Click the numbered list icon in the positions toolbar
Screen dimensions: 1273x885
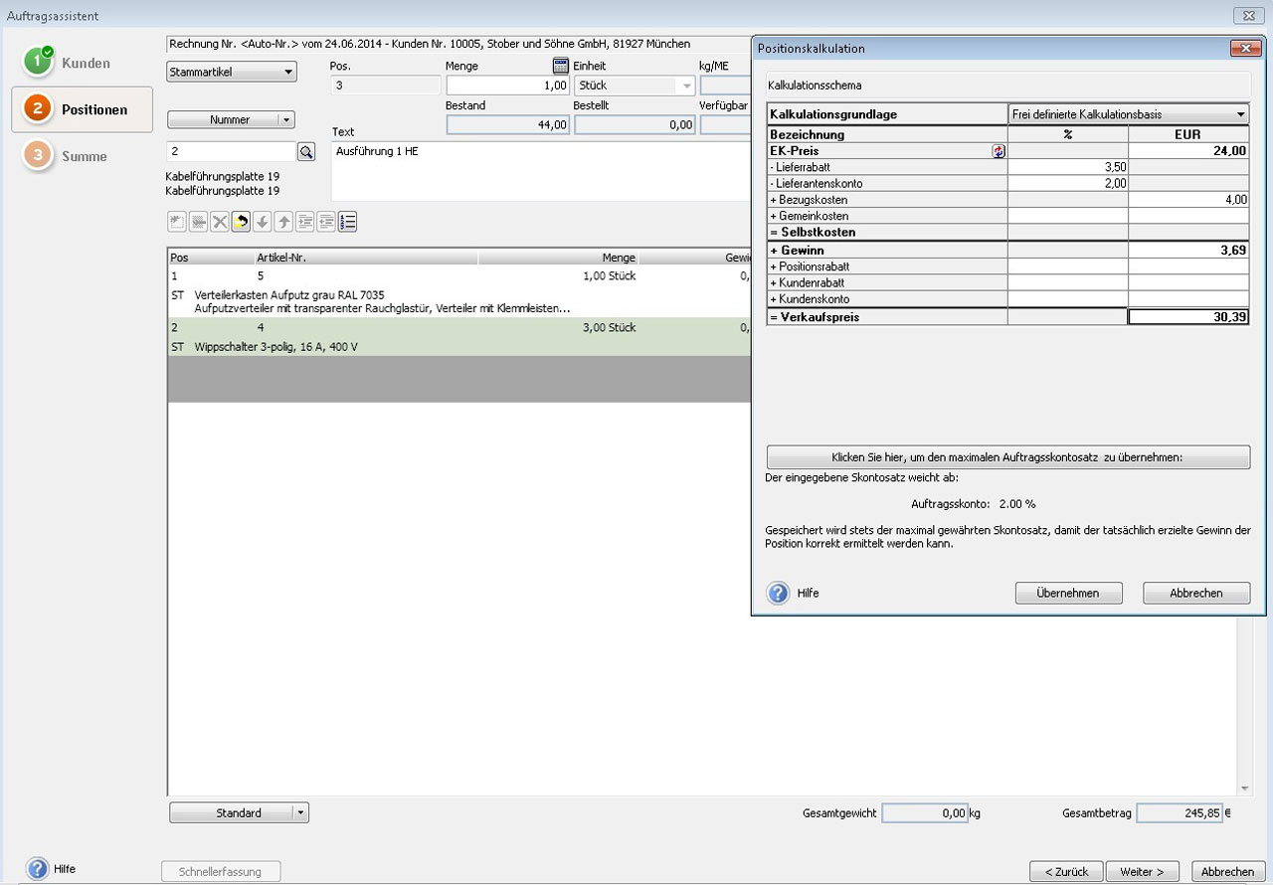(x=347, y=222)
